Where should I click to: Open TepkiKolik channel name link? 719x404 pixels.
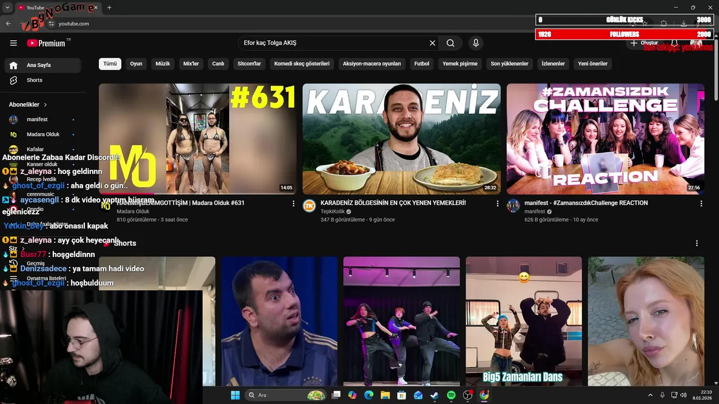pos(333,212)
